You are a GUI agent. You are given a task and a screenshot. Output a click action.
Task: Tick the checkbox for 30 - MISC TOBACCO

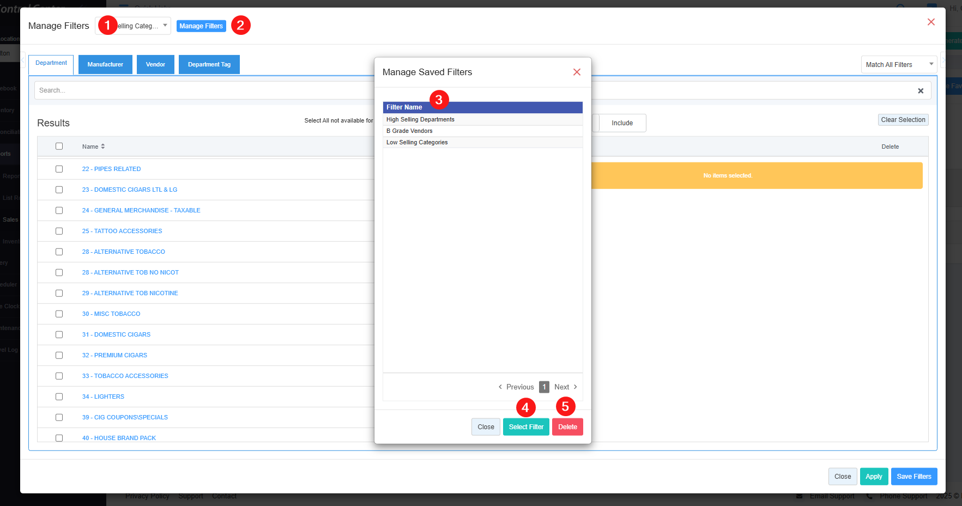(x=59, y=314)
